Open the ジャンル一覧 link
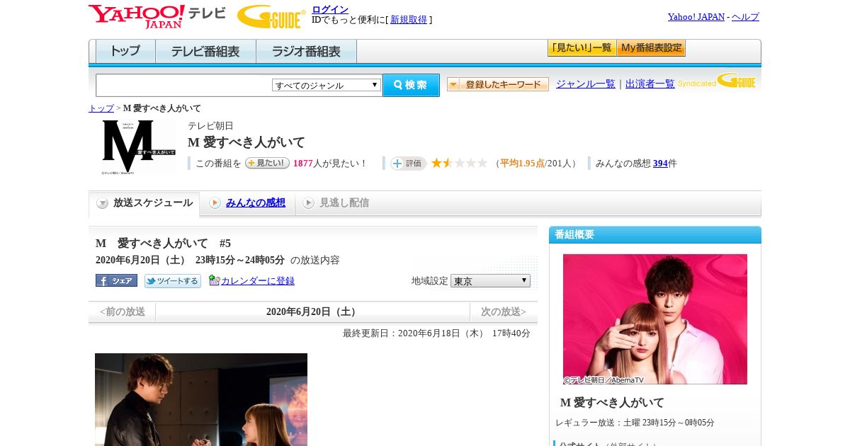 (x=586, y=84)
